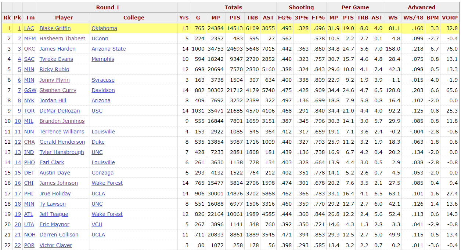Screen dimensions: 461x250
Task: Open Victor Claver's player page
Action: (56, 245)
